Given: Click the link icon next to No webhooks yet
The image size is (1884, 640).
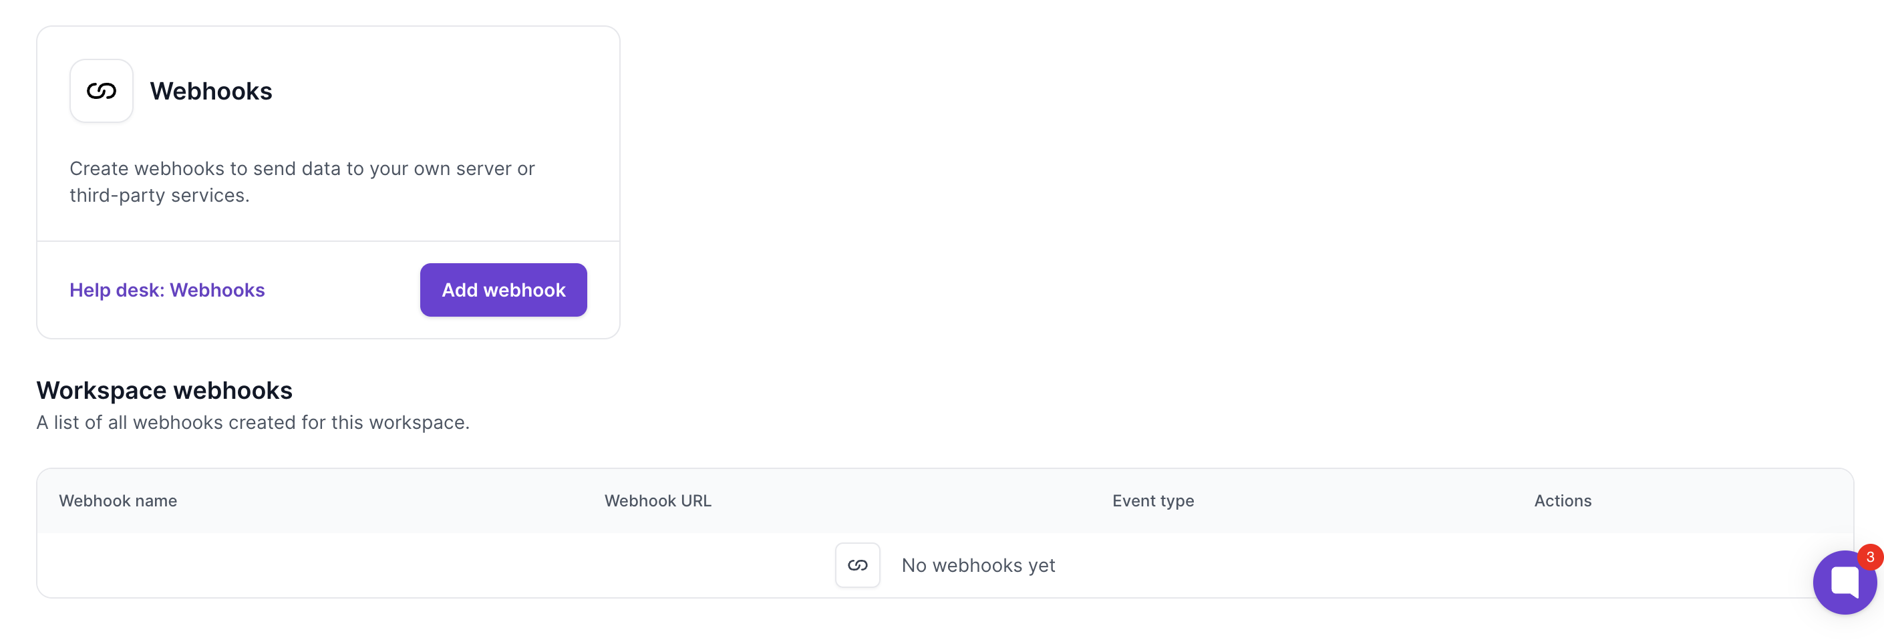Looking at the screenshot, I should (x=857, y=565).
